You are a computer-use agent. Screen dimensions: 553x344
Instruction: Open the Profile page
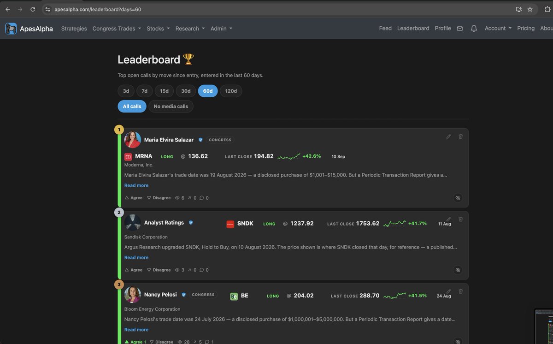pos(443,29)
